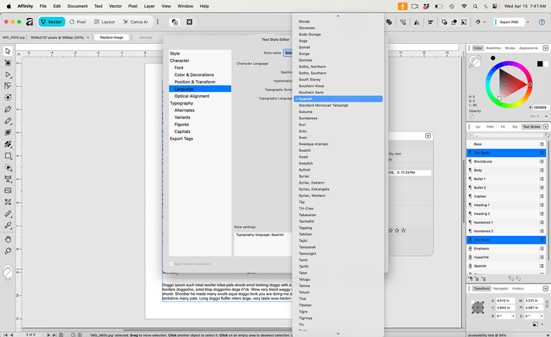Open Help via the question mark icon
Image resolution: width=551 pixels, height=337 pixels.
click(x=542, y=22)
